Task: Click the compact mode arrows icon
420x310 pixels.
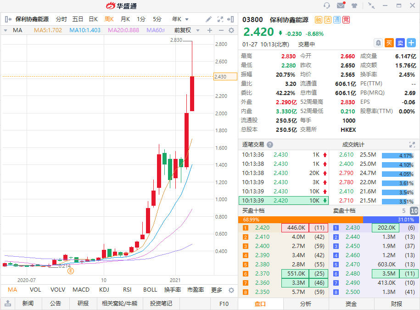Action: pos(371,6)
